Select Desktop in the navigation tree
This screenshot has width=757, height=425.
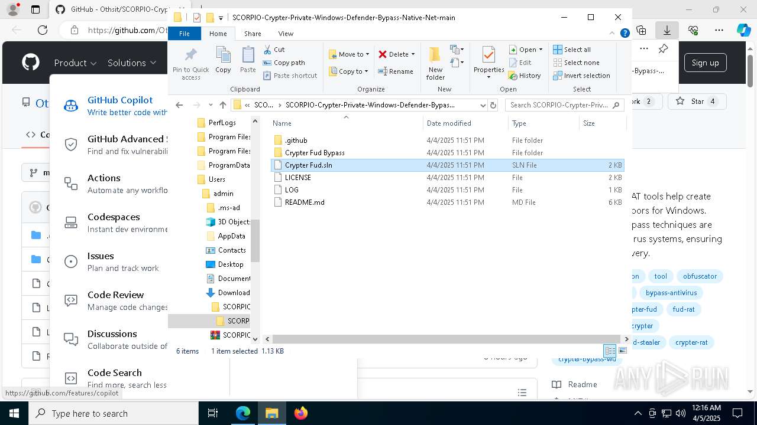pyautogui.click(x=230, y=264)
